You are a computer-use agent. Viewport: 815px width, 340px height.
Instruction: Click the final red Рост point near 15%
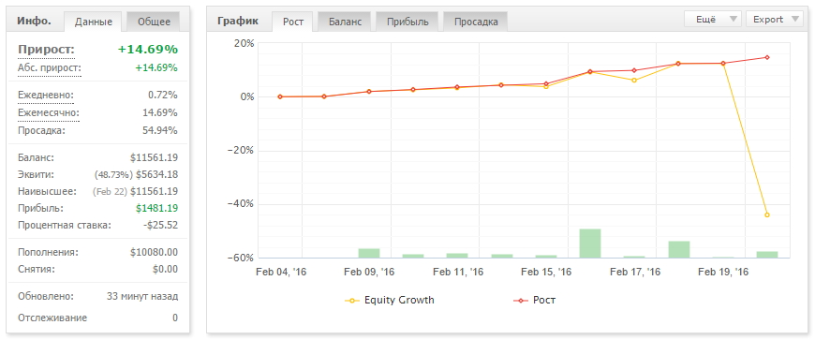[766, 57]
